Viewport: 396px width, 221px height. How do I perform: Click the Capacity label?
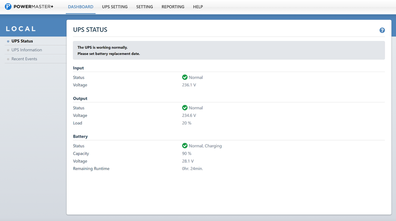81,153
